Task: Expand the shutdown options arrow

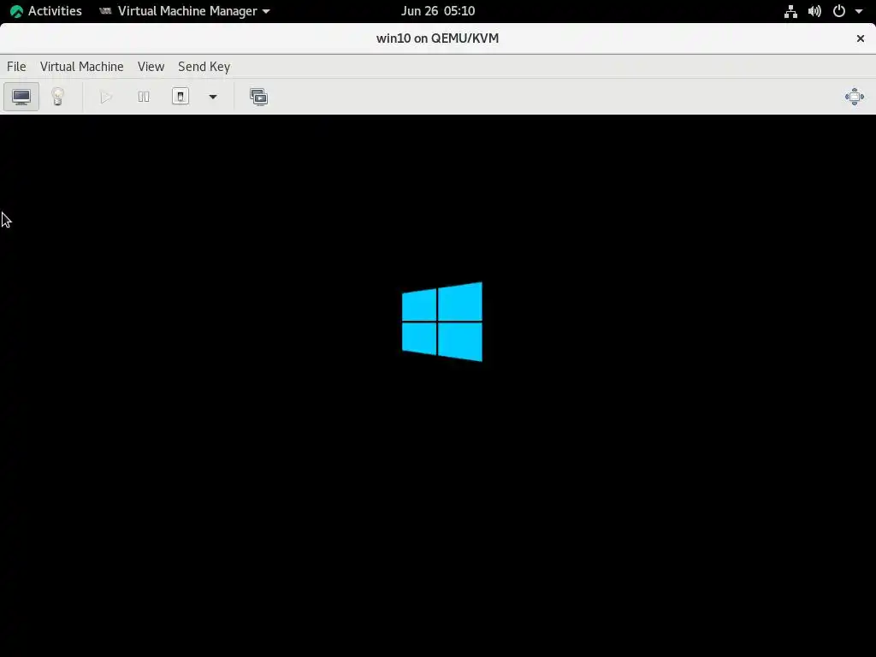Action: [213, 97]
